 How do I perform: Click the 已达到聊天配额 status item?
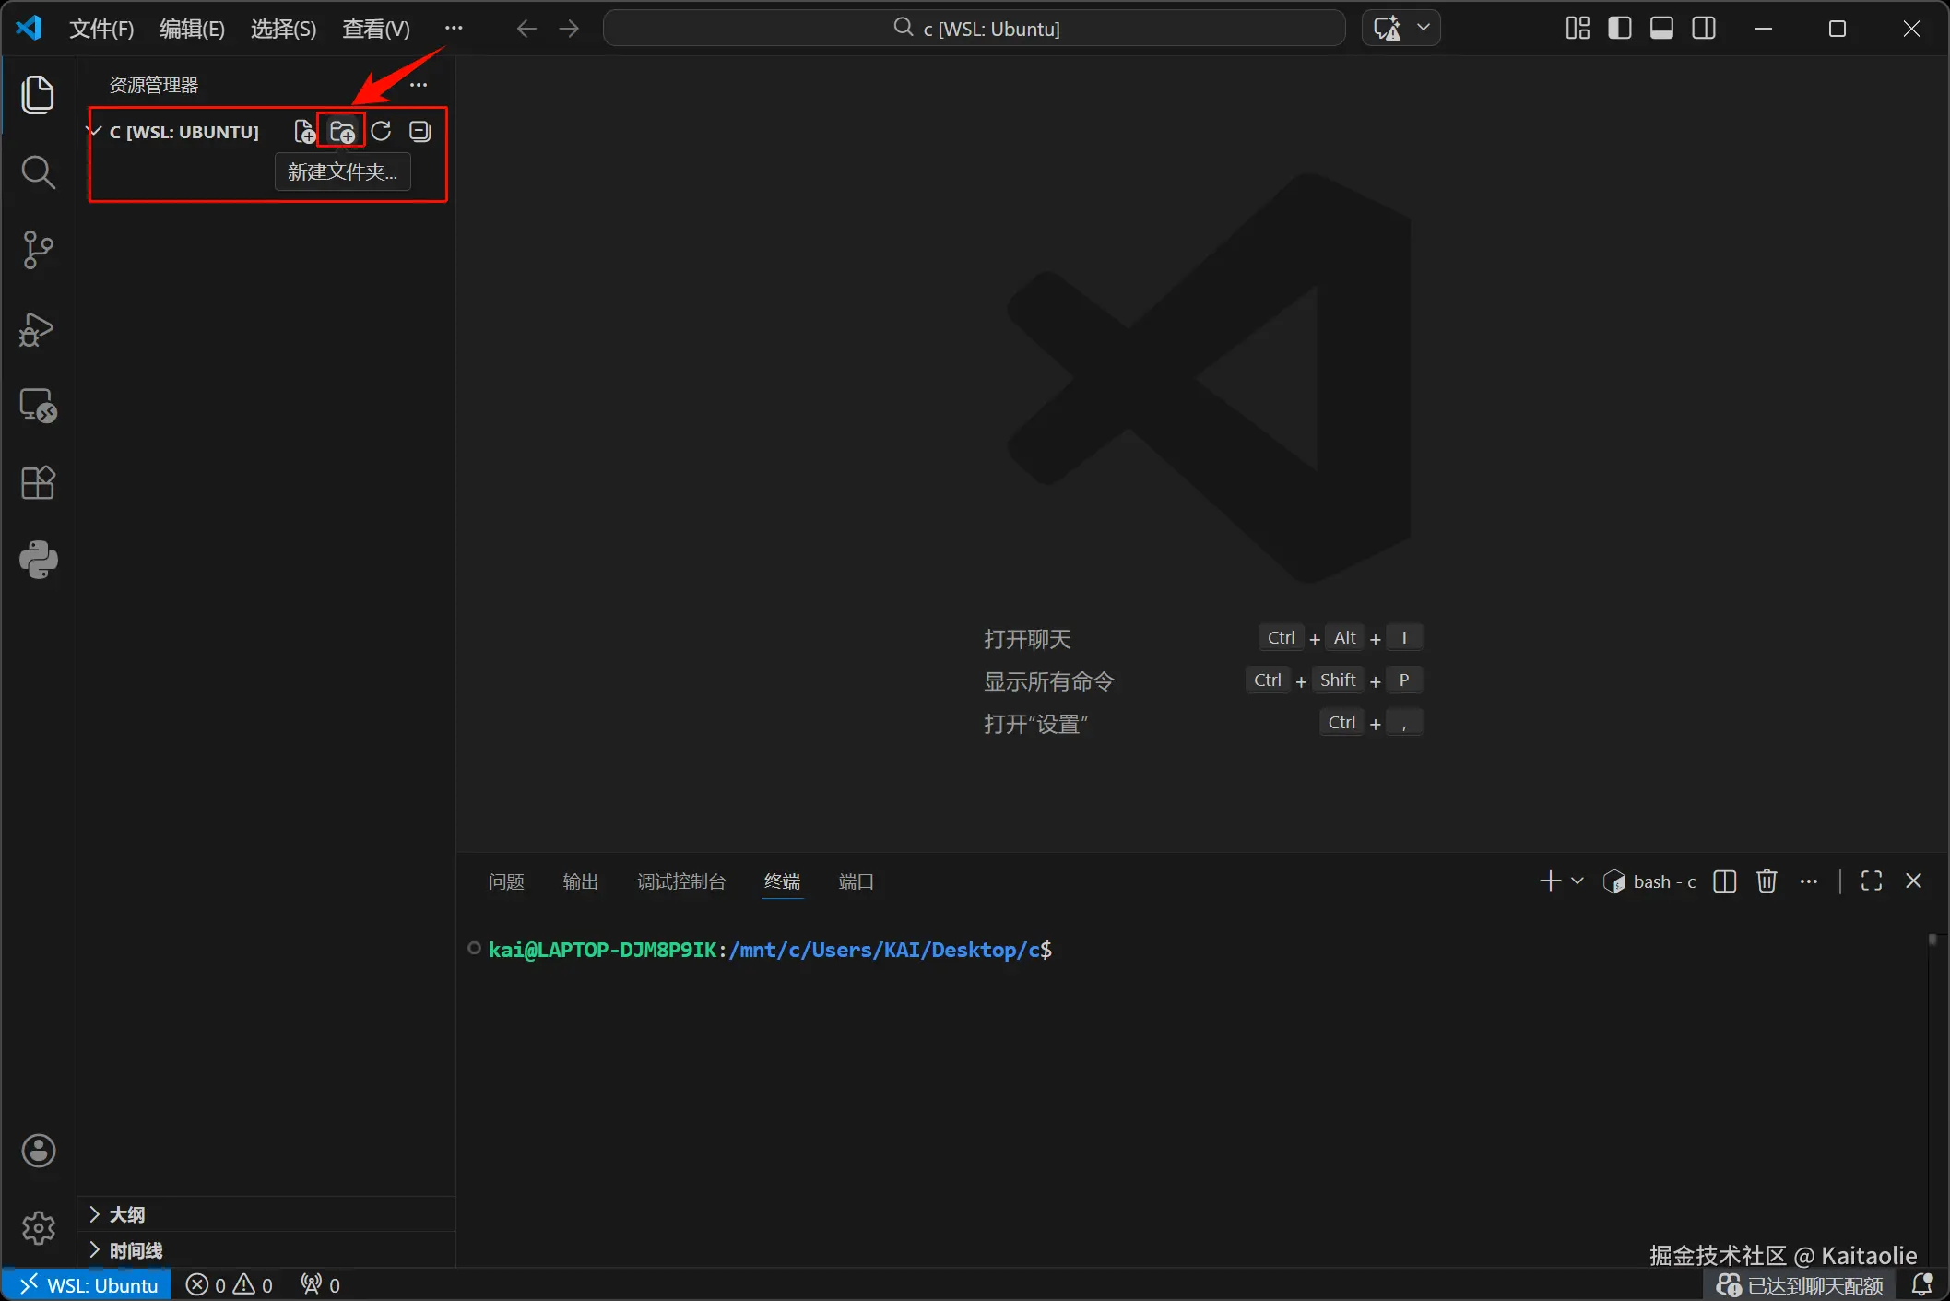tap(1802, 1284)
